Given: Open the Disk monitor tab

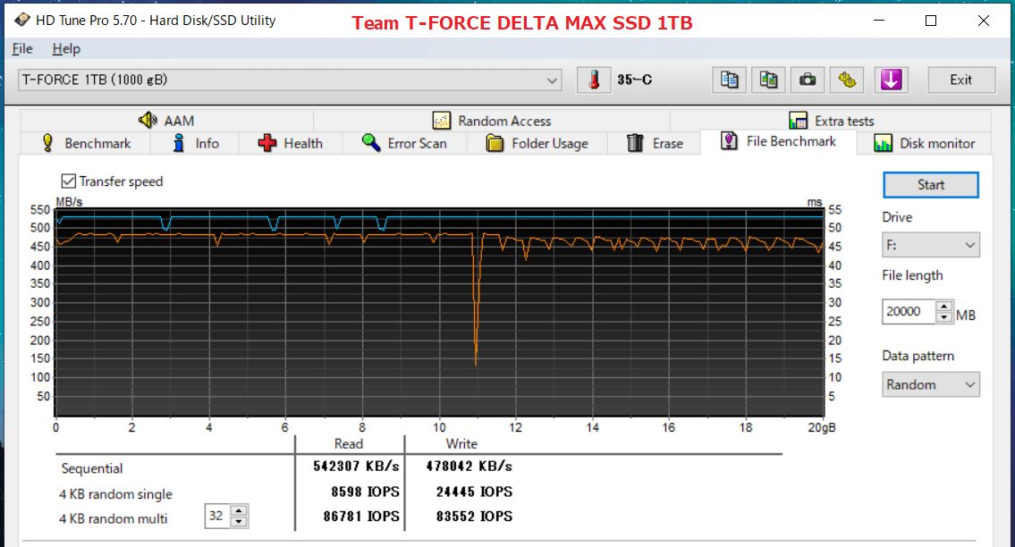Looking at the screenshot, I should pos(924,143).
